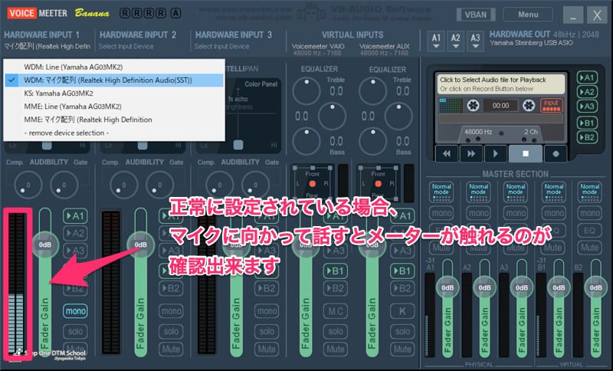
Task: Click Normal mode button on A1 bus
Action: pyautogui.click(x=441, y=191)
